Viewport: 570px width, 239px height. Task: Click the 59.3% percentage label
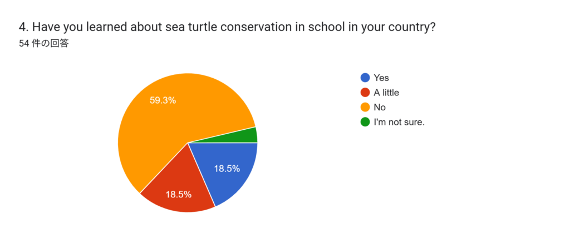tap(163, 100)
